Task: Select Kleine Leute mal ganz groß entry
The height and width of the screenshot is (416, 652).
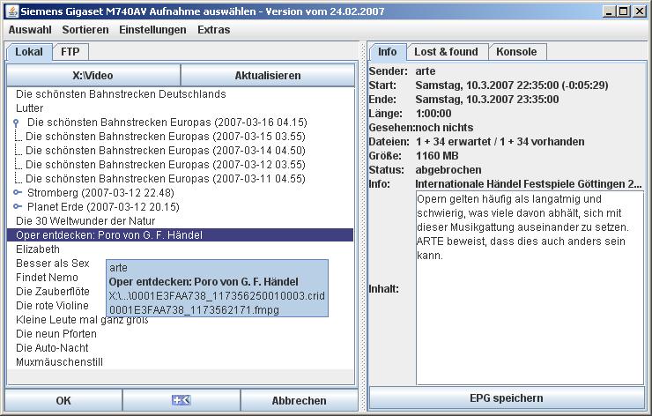Action: pos(82,320)
